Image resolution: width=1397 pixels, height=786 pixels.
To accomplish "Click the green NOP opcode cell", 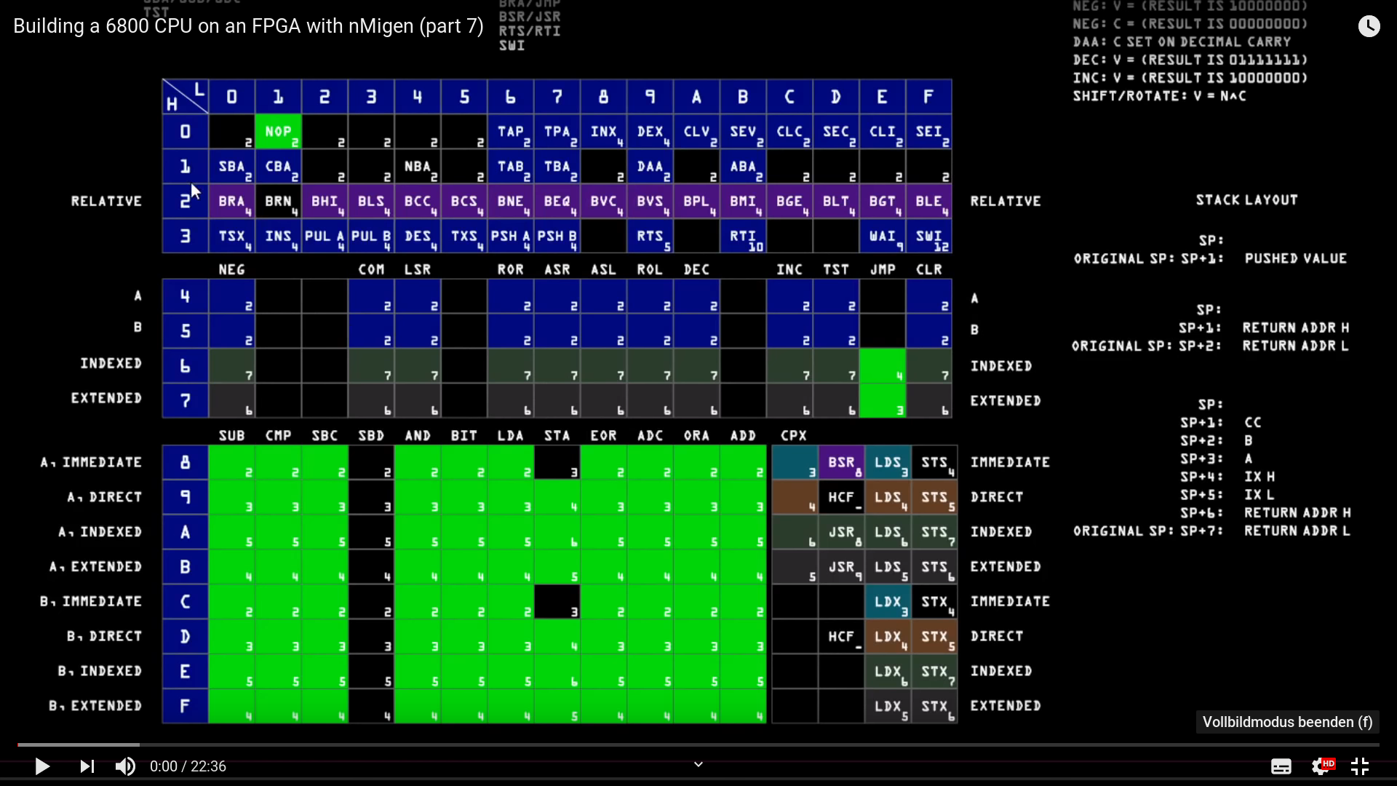I will tap(278, 132).
